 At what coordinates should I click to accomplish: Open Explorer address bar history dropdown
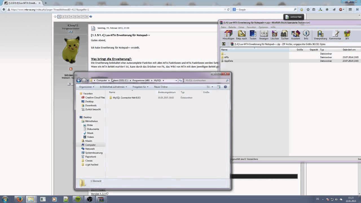click(176, 80)
